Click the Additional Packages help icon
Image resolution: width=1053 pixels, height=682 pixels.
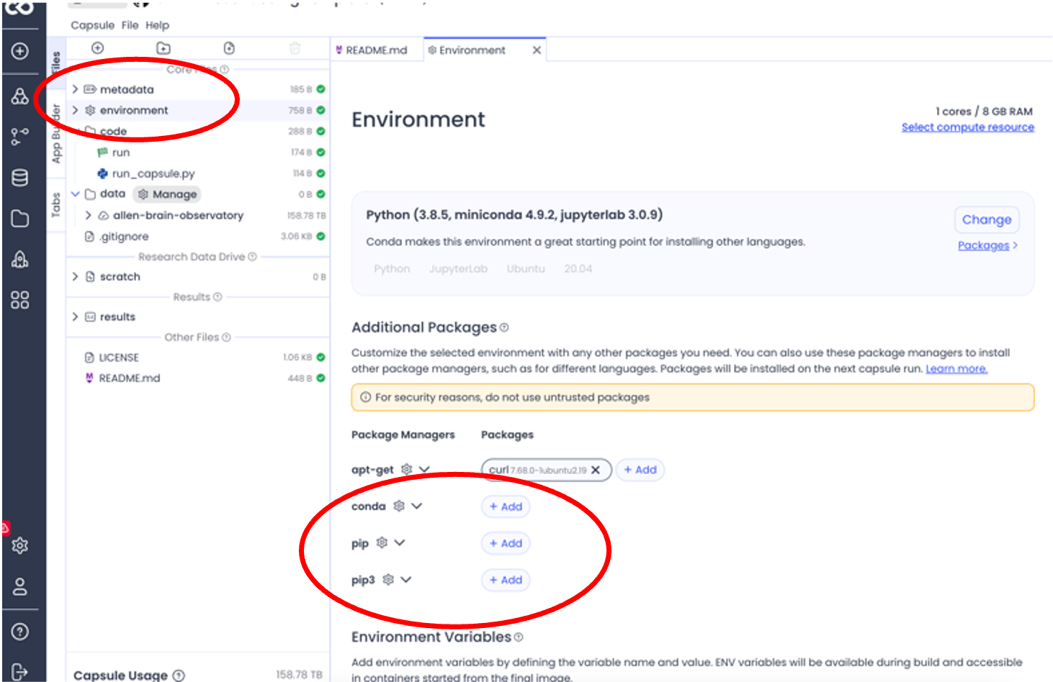point(504,327)
